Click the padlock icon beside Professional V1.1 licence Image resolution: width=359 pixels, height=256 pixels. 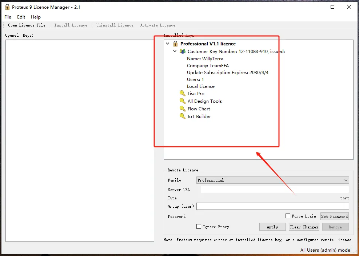click(x=175, y=44)
